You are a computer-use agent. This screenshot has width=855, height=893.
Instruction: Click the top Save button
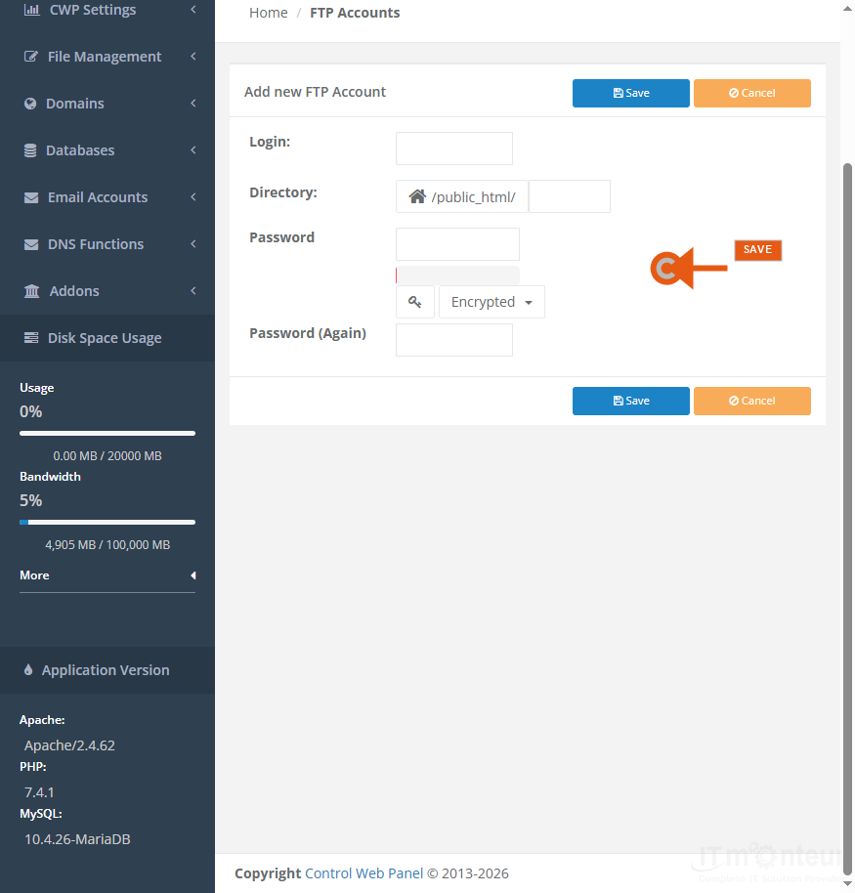(x=630, y=93)
